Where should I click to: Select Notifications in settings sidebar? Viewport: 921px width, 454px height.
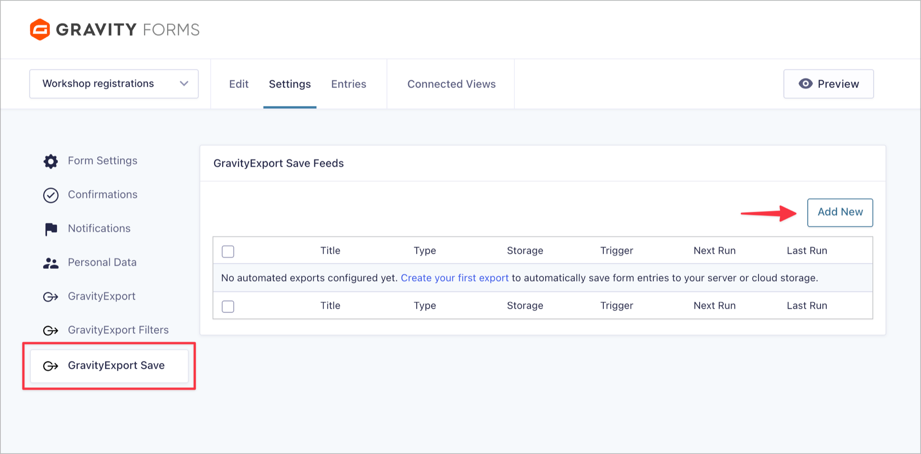tap(99, 228)
